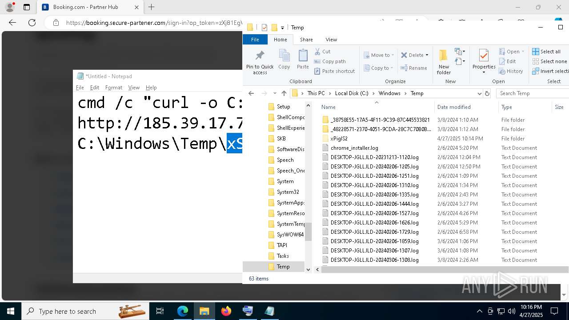Viewport: 569px width, 320px height.
Task: Open Task View on taskbar
Action: pos(160,311)
